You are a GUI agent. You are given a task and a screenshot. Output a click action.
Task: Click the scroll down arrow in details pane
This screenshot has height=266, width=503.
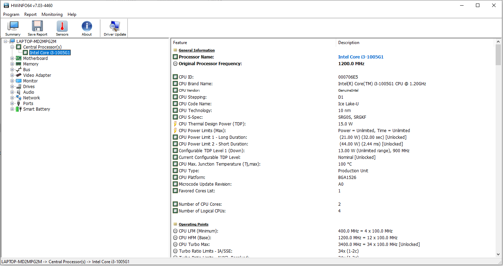(x=498, y=254)
